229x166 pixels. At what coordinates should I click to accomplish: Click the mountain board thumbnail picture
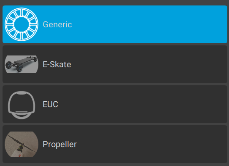22,64
